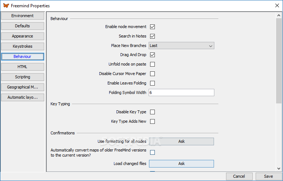
Task: Check Disable Cursor Move Paper
Action: 152,74
